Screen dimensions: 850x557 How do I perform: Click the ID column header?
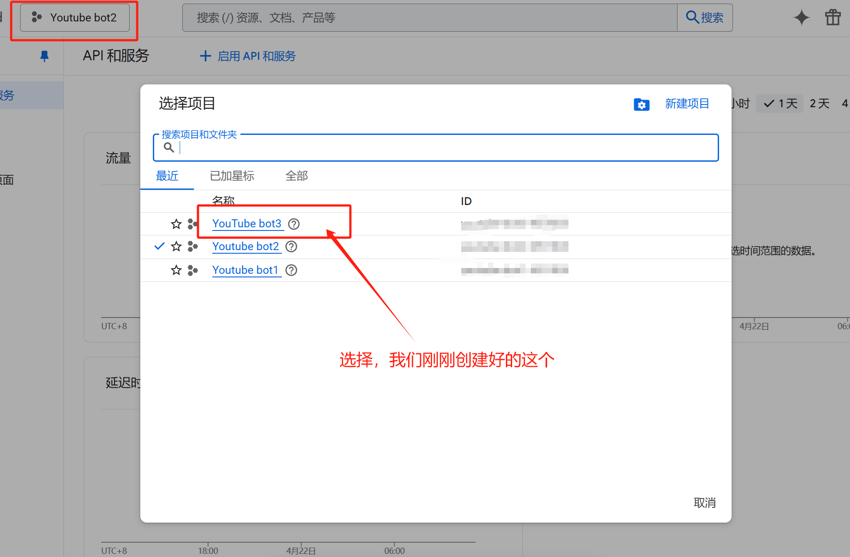coord(466,201)
